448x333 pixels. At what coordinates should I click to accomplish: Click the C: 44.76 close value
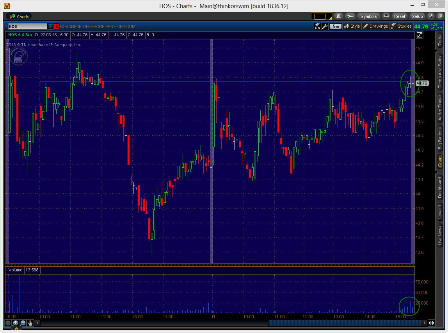coord(135,35)
